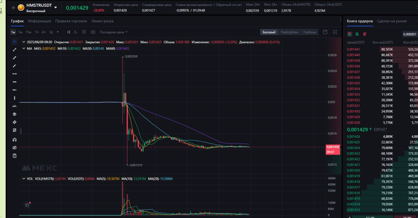This screenshot has height=218, width=418.
Task: Select the crosshair cursor tool
Action: click(x=14, y=42)
